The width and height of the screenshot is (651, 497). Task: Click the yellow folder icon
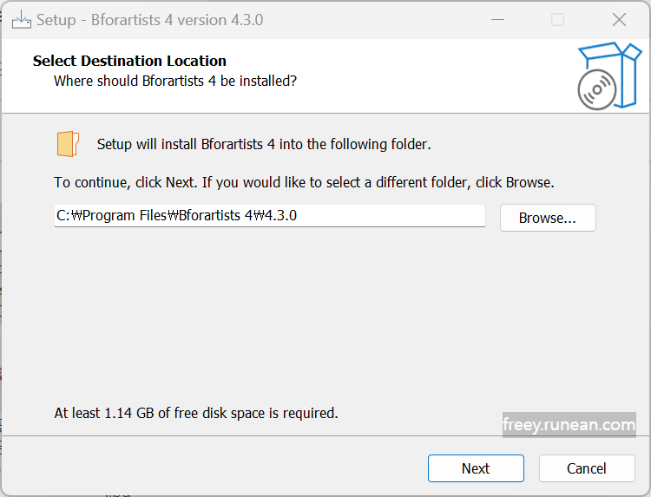68,144
